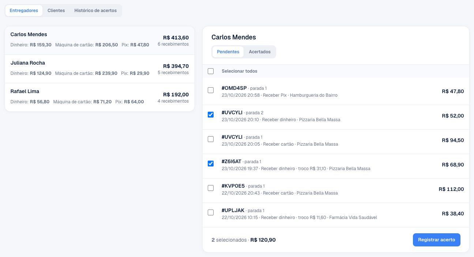The width and height of the screenshot is (474, 257).
Task: Uncheck the #Z6I6AT receipt checkbox
Action: tap(211, 164)
